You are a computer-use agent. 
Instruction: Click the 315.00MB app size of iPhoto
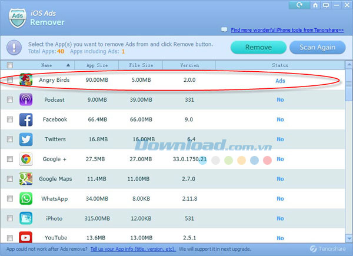(97, 218)
